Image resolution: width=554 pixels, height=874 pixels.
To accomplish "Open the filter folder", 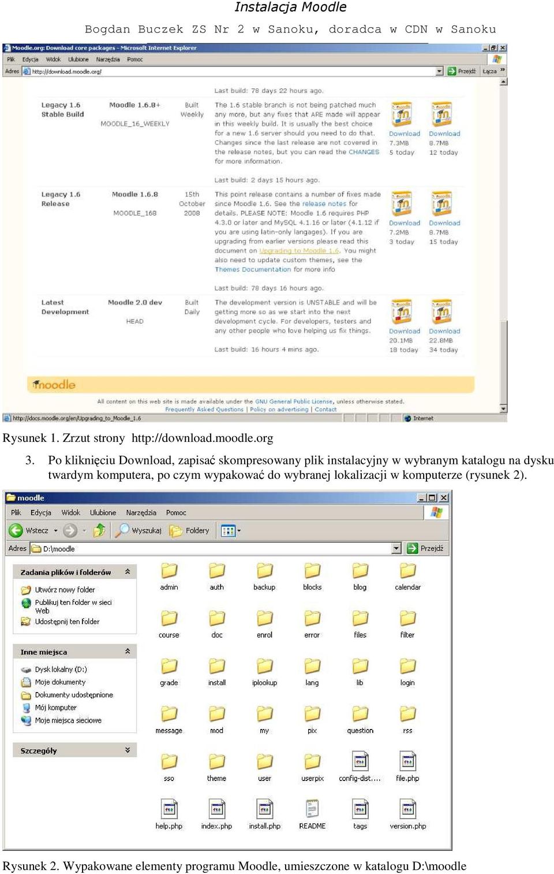I will tap(408, 624).
